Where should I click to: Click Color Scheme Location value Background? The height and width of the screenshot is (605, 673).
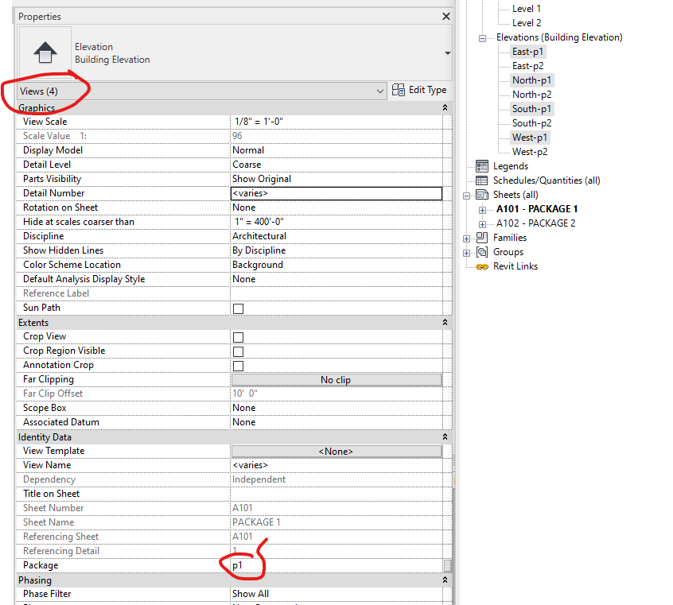[336, 265]
